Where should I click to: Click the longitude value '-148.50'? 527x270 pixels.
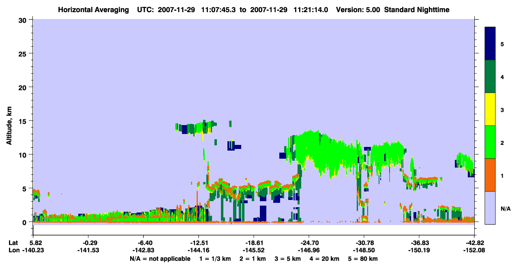pyautogui.click(x=364, y=250)
